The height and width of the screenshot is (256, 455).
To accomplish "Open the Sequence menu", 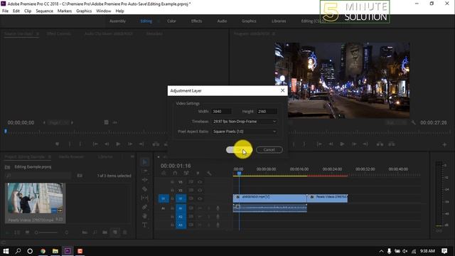I will pyautogui.click(x=44, y=11).
